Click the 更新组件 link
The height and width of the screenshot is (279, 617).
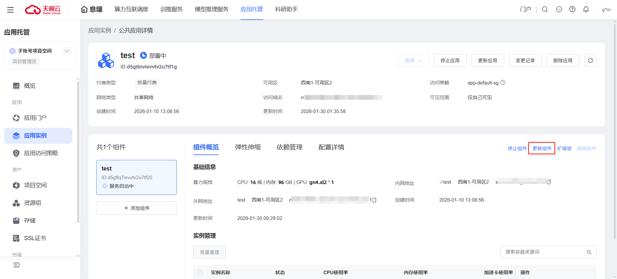542,148
